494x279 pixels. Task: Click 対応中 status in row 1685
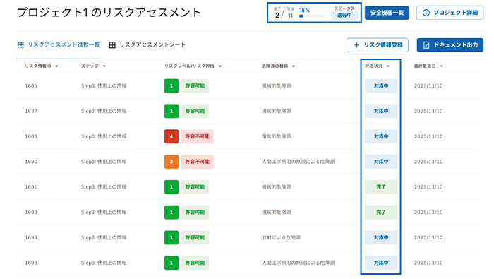point(381,85)
